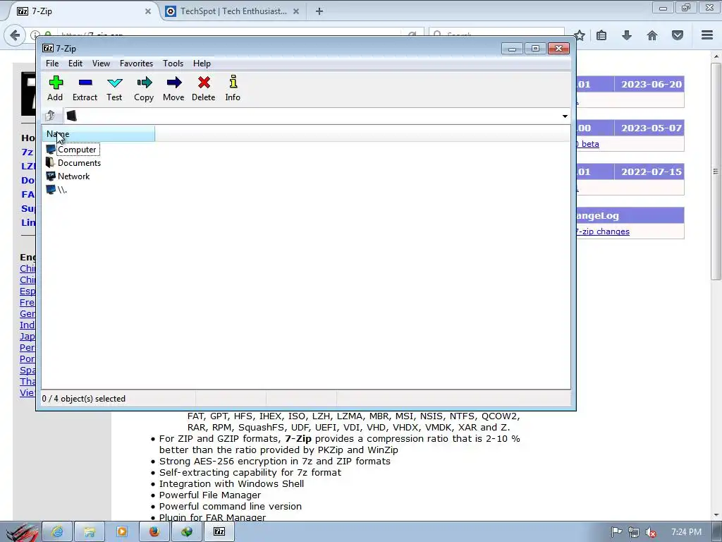Image resolution: width=722 pixels, height=542 pixels.
Task: Click the 7-Zip taskbar button
Action: [x=219, y=532]
